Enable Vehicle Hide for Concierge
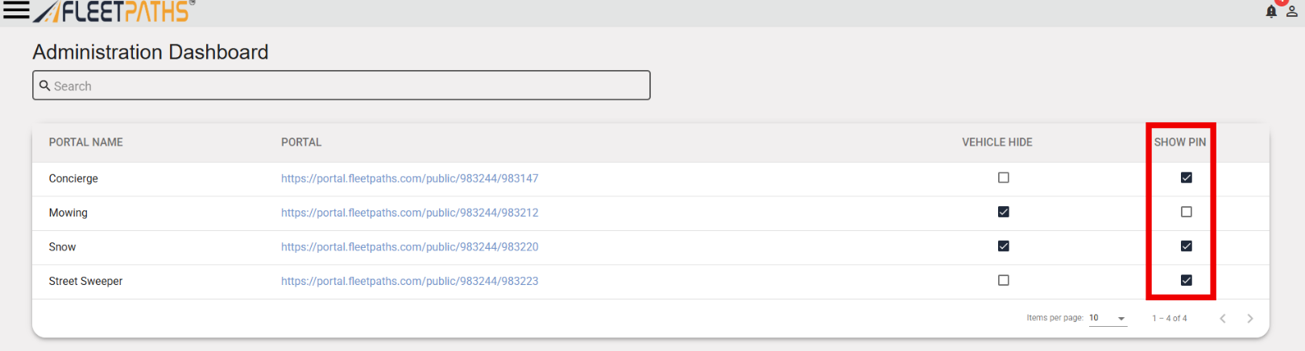The image size is (1305, 351). pos(1003,178)
